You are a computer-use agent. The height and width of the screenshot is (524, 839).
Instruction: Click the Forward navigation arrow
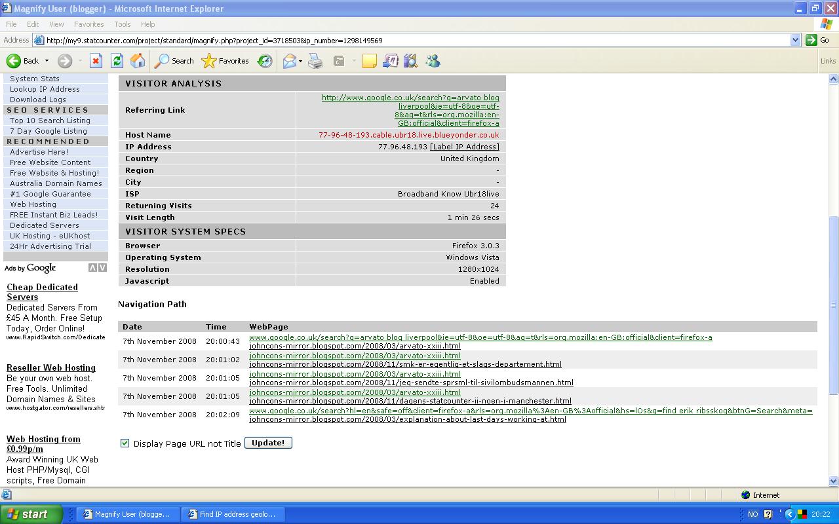[65, 61]
